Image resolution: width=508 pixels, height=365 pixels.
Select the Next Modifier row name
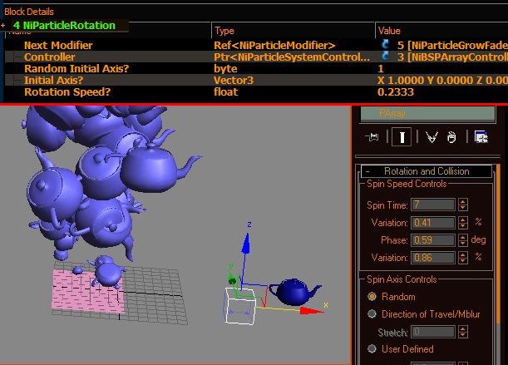click(x=58, y=45)
